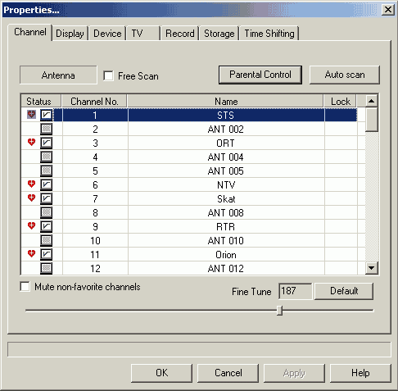Open Parental Control settings
This screenshot has width=398, height=391.
click(x=260, y=75)
